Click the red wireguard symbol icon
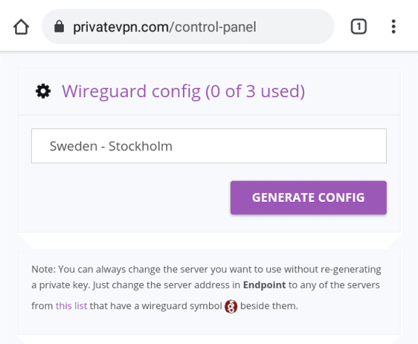This screenshot has width=418, height=344. tap(231, 306)
